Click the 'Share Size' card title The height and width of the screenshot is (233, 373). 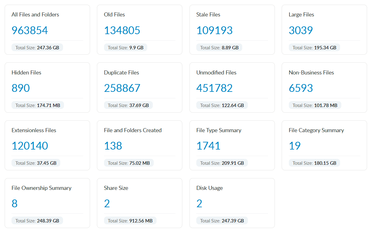[x=116, y=188]
